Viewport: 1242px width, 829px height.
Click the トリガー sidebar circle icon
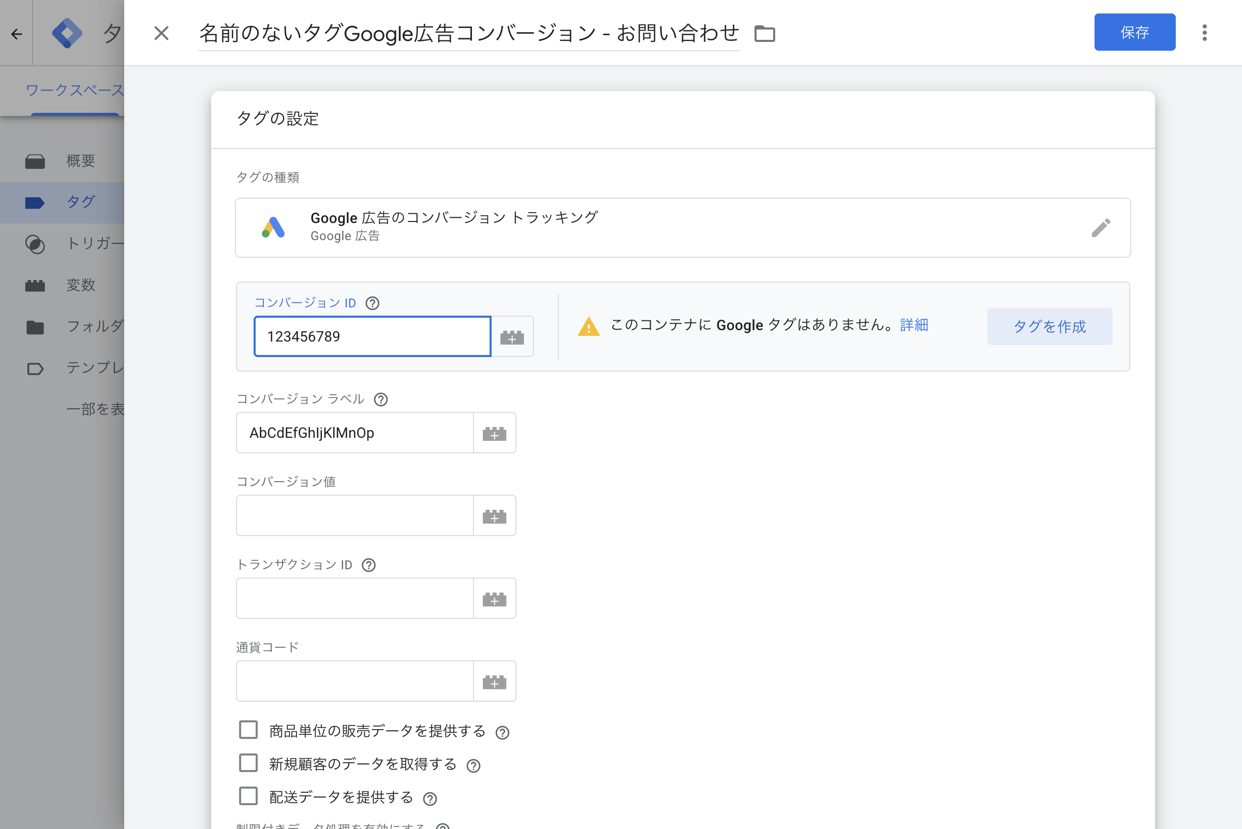(35, 244)
